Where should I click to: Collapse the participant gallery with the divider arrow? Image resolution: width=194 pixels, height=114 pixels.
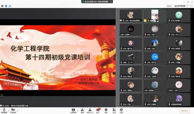(x=114, y=57)
